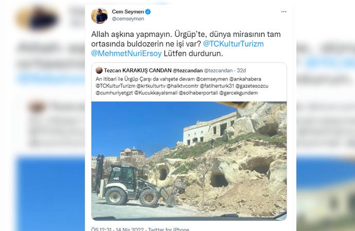Image resolution: width=355 pixels, height=231 pixels.
Task: Click the Twitter for iPhone source label
Action: [169, 229]
